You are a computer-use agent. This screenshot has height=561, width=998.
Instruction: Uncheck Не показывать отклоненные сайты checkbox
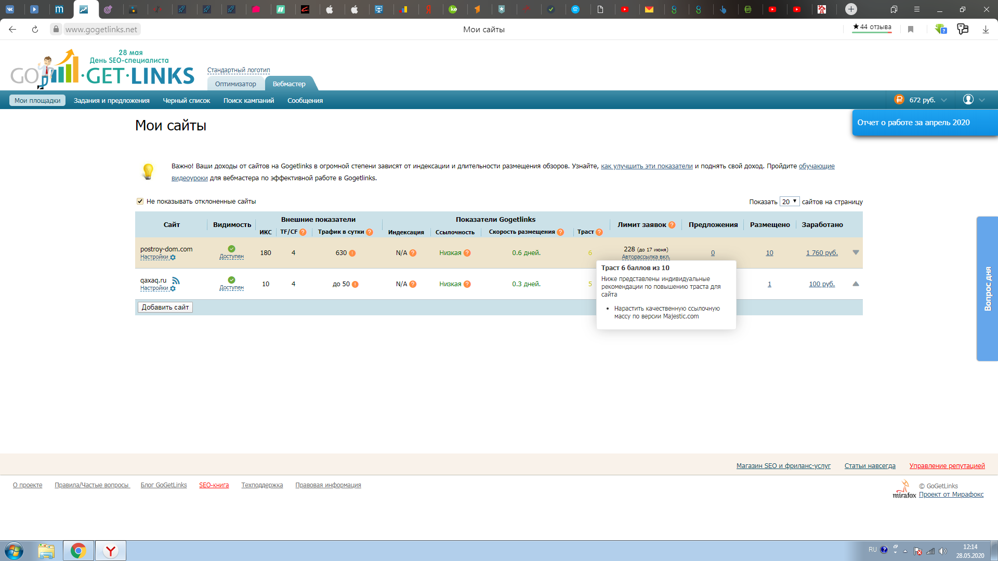coord(140,202)
